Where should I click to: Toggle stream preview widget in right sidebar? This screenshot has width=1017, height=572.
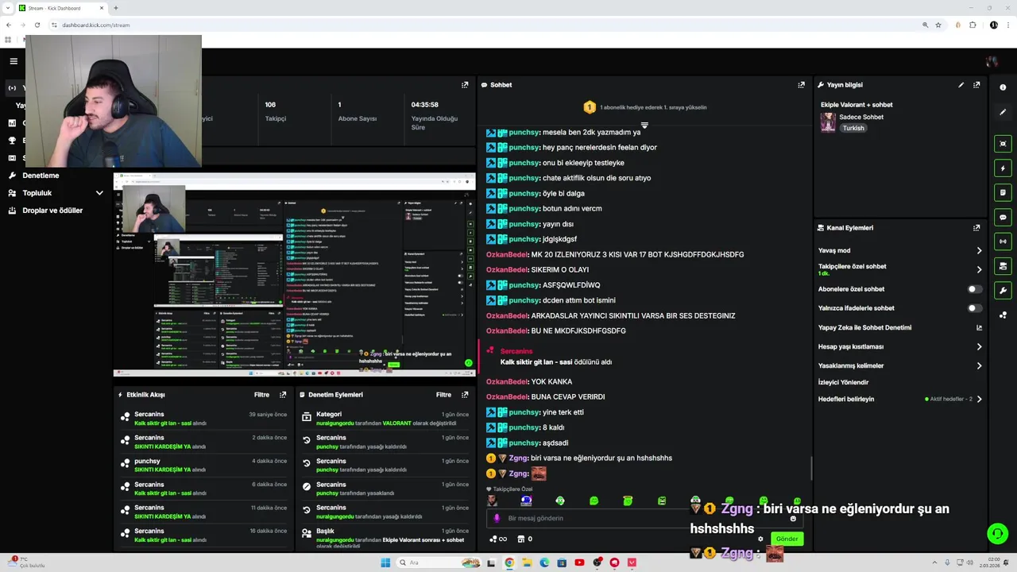pos(1003,144)
